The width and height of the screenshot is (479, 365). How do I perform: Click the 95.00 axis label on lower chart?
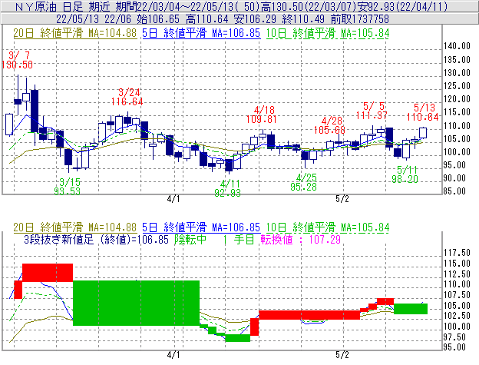[x=454, y=347]
